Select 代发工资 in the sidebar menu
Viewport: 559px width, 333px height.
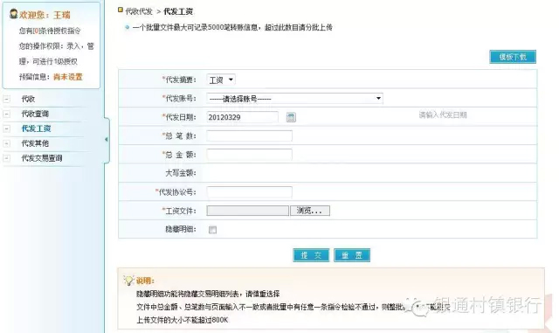(36, 128)
